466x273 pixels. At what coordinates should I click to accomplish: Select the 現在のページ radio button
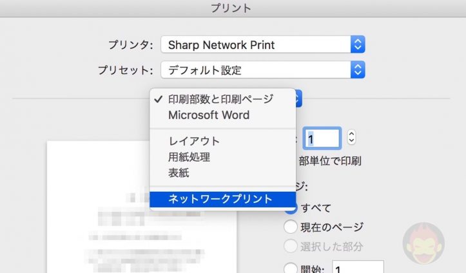point(290,227)
